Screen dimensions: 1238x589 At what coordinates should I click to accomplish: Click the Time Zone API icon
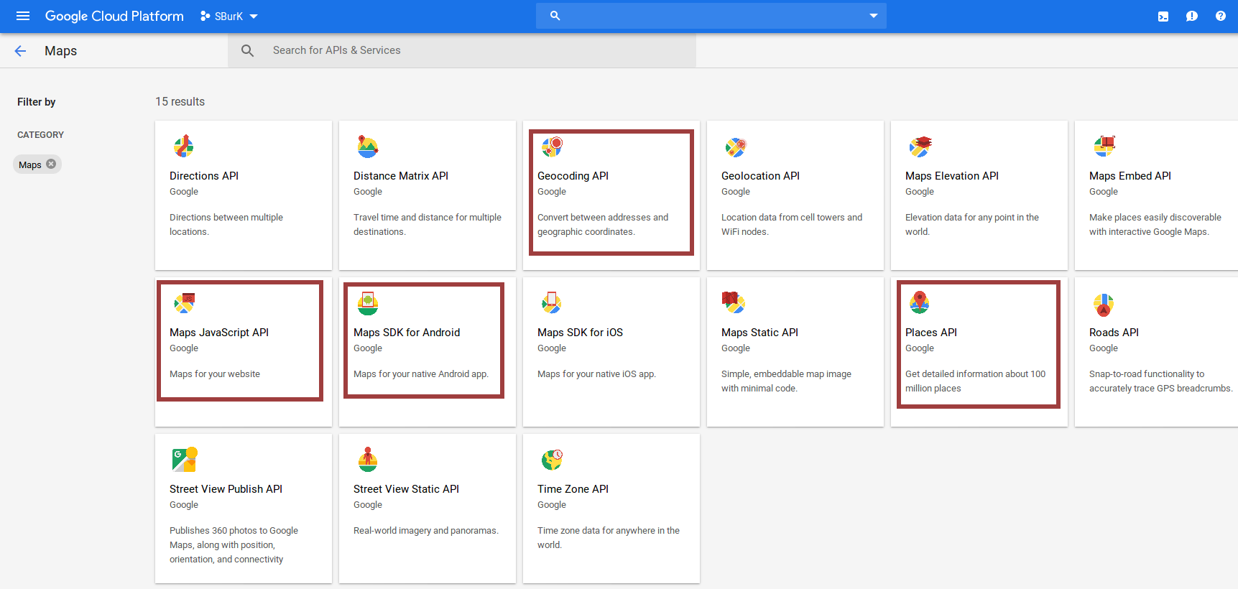pos(552,459)
